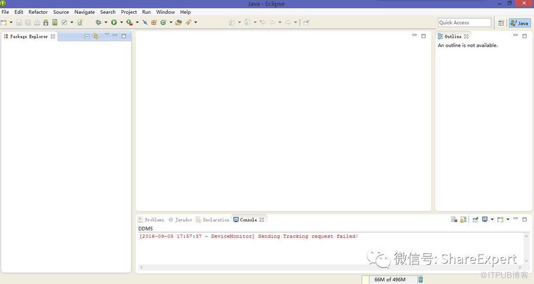This screenshot has width=534, height=284.
Task: Open the Android Virtual Device Manager icon
Action: click(x=55, y=22)
